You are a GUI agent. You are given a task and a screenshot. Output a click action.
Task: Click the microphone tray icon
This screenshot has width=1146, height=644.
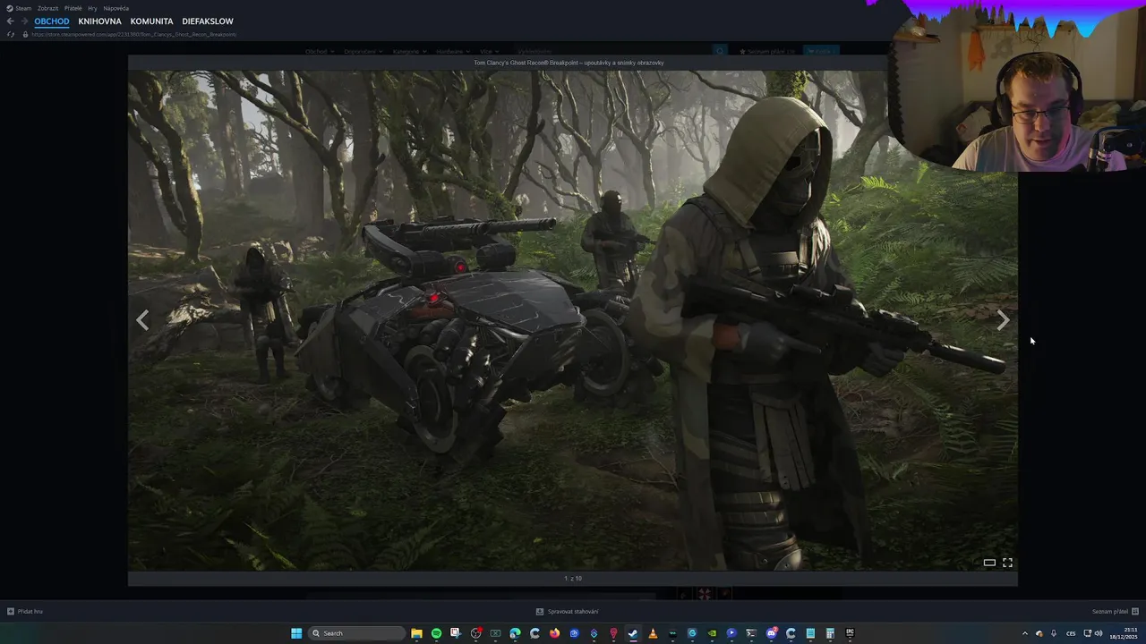tap(1054, 633)
